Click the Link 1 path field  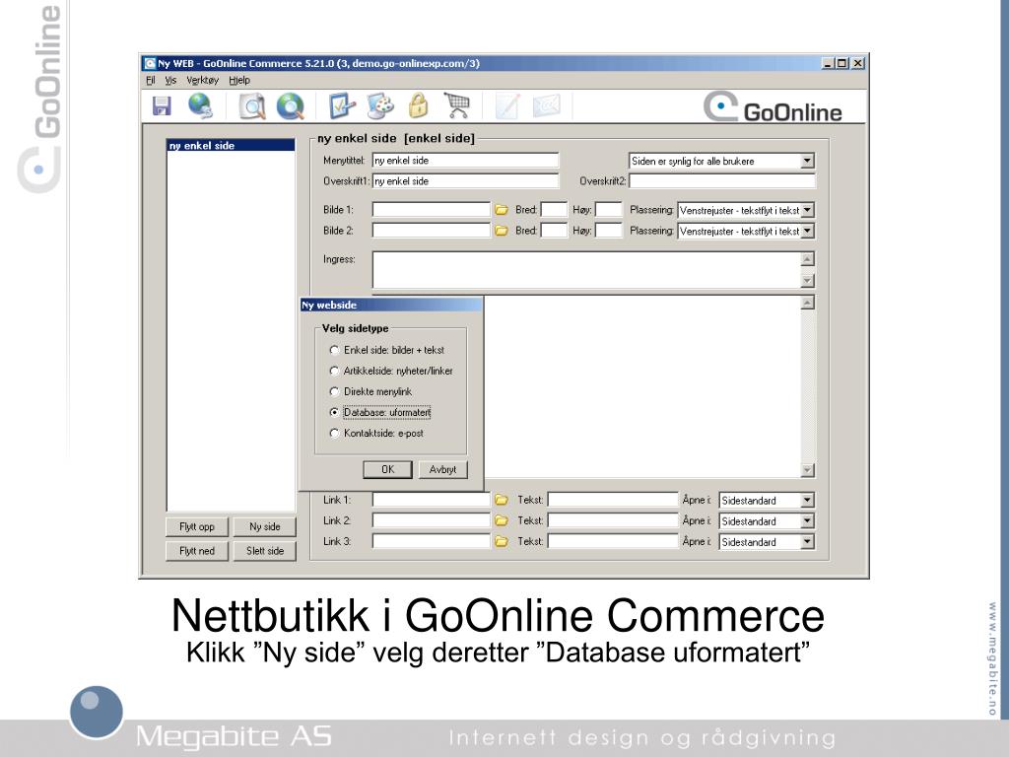432,500
